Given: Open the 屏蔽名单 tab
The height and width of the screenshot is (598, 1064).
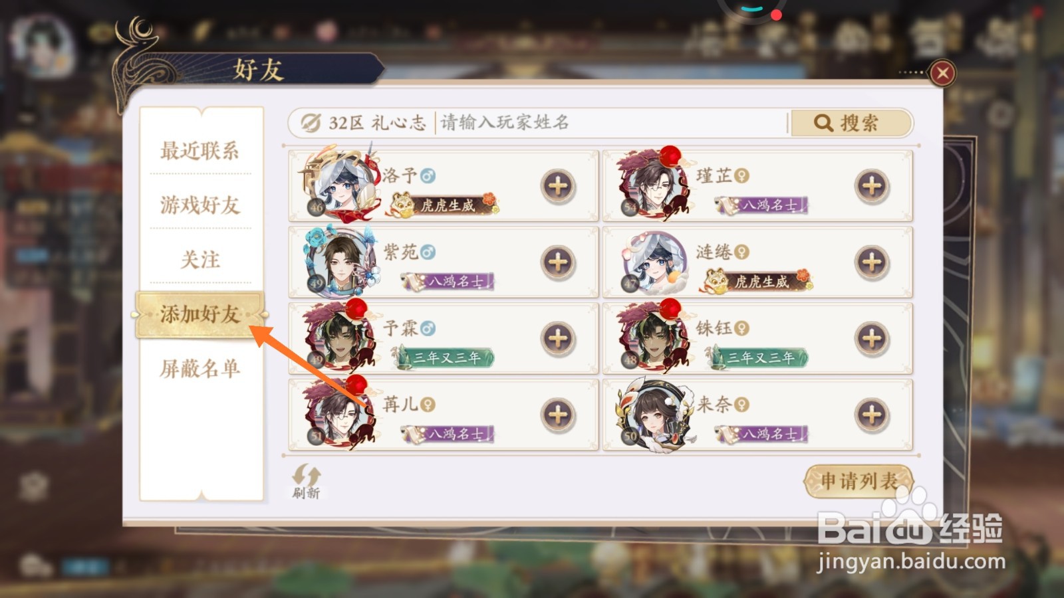Looking at the screenshot, I should click(x=199, y=368).
